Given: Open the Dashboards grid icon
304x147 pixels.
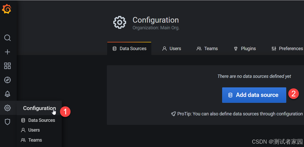Looking at the screenshot, I should point(7,66).
